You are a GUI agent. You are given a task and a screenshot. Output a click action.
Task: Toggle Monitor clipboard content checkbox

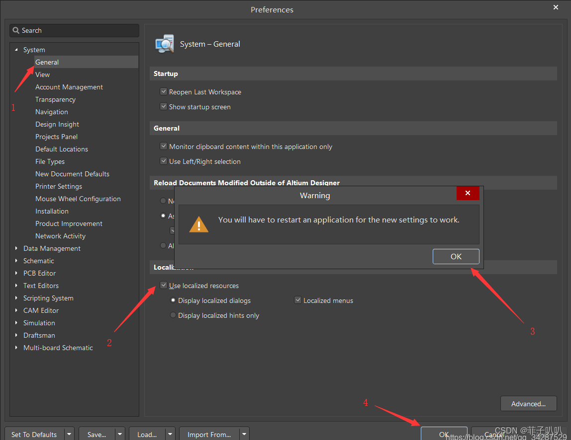164,146
